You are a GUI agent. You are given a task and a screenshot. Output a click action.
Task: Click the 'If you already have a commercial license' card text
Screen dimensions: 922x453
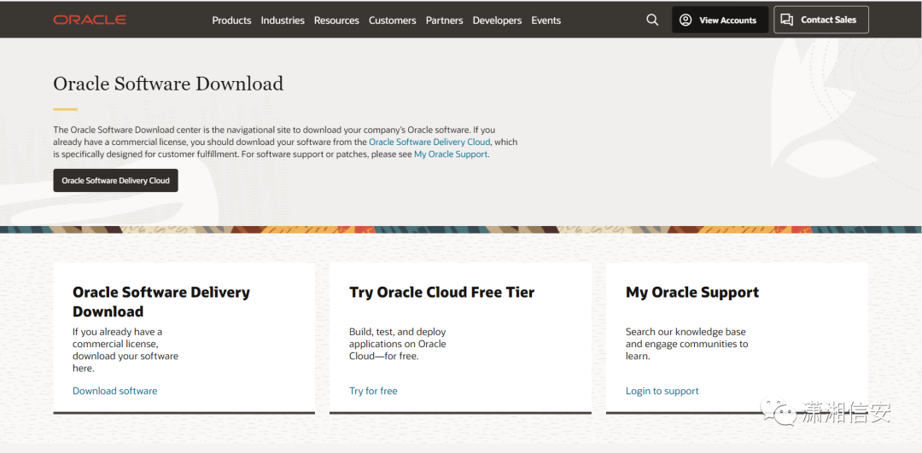pos(125,350)
